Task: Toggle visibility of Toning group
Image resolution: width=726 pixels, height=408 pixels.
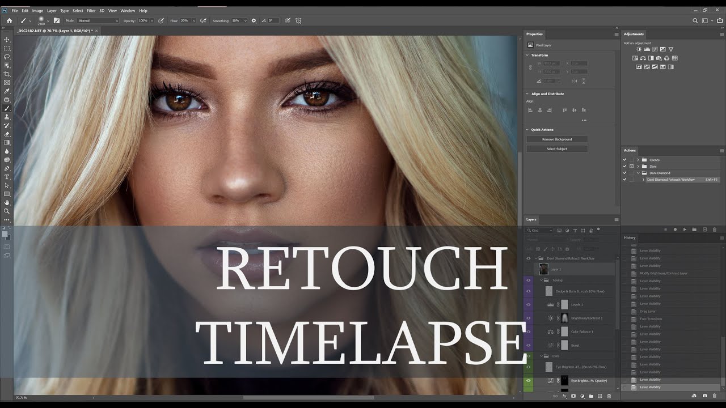Action: click(529, 280)
